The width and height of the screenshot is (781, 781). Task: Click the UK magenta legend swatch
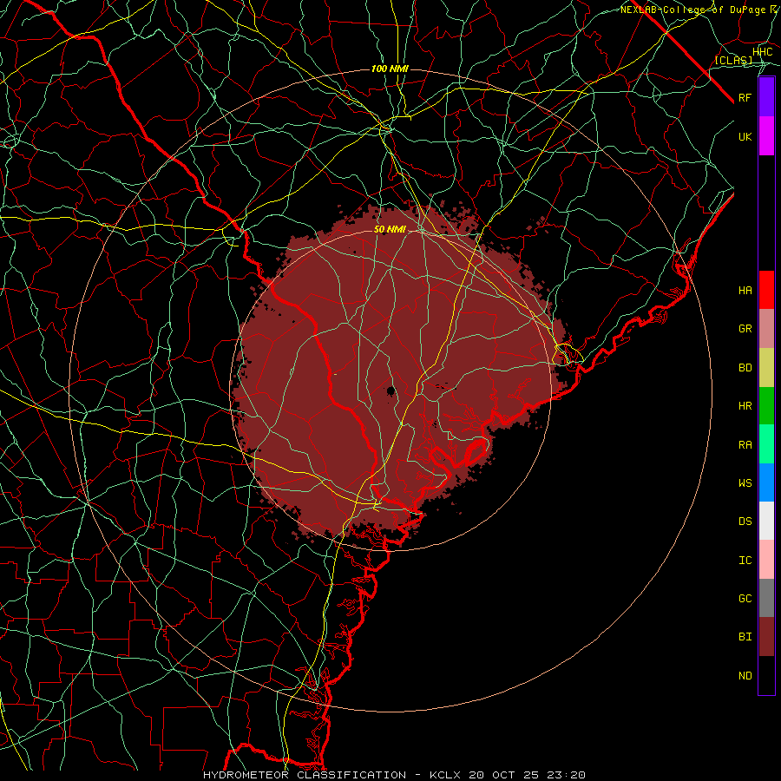[x=766, y=136]
